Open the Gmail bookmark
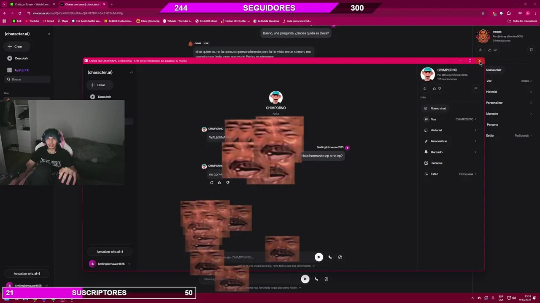Viewport: 540px width, 303px height. (48, 21)
